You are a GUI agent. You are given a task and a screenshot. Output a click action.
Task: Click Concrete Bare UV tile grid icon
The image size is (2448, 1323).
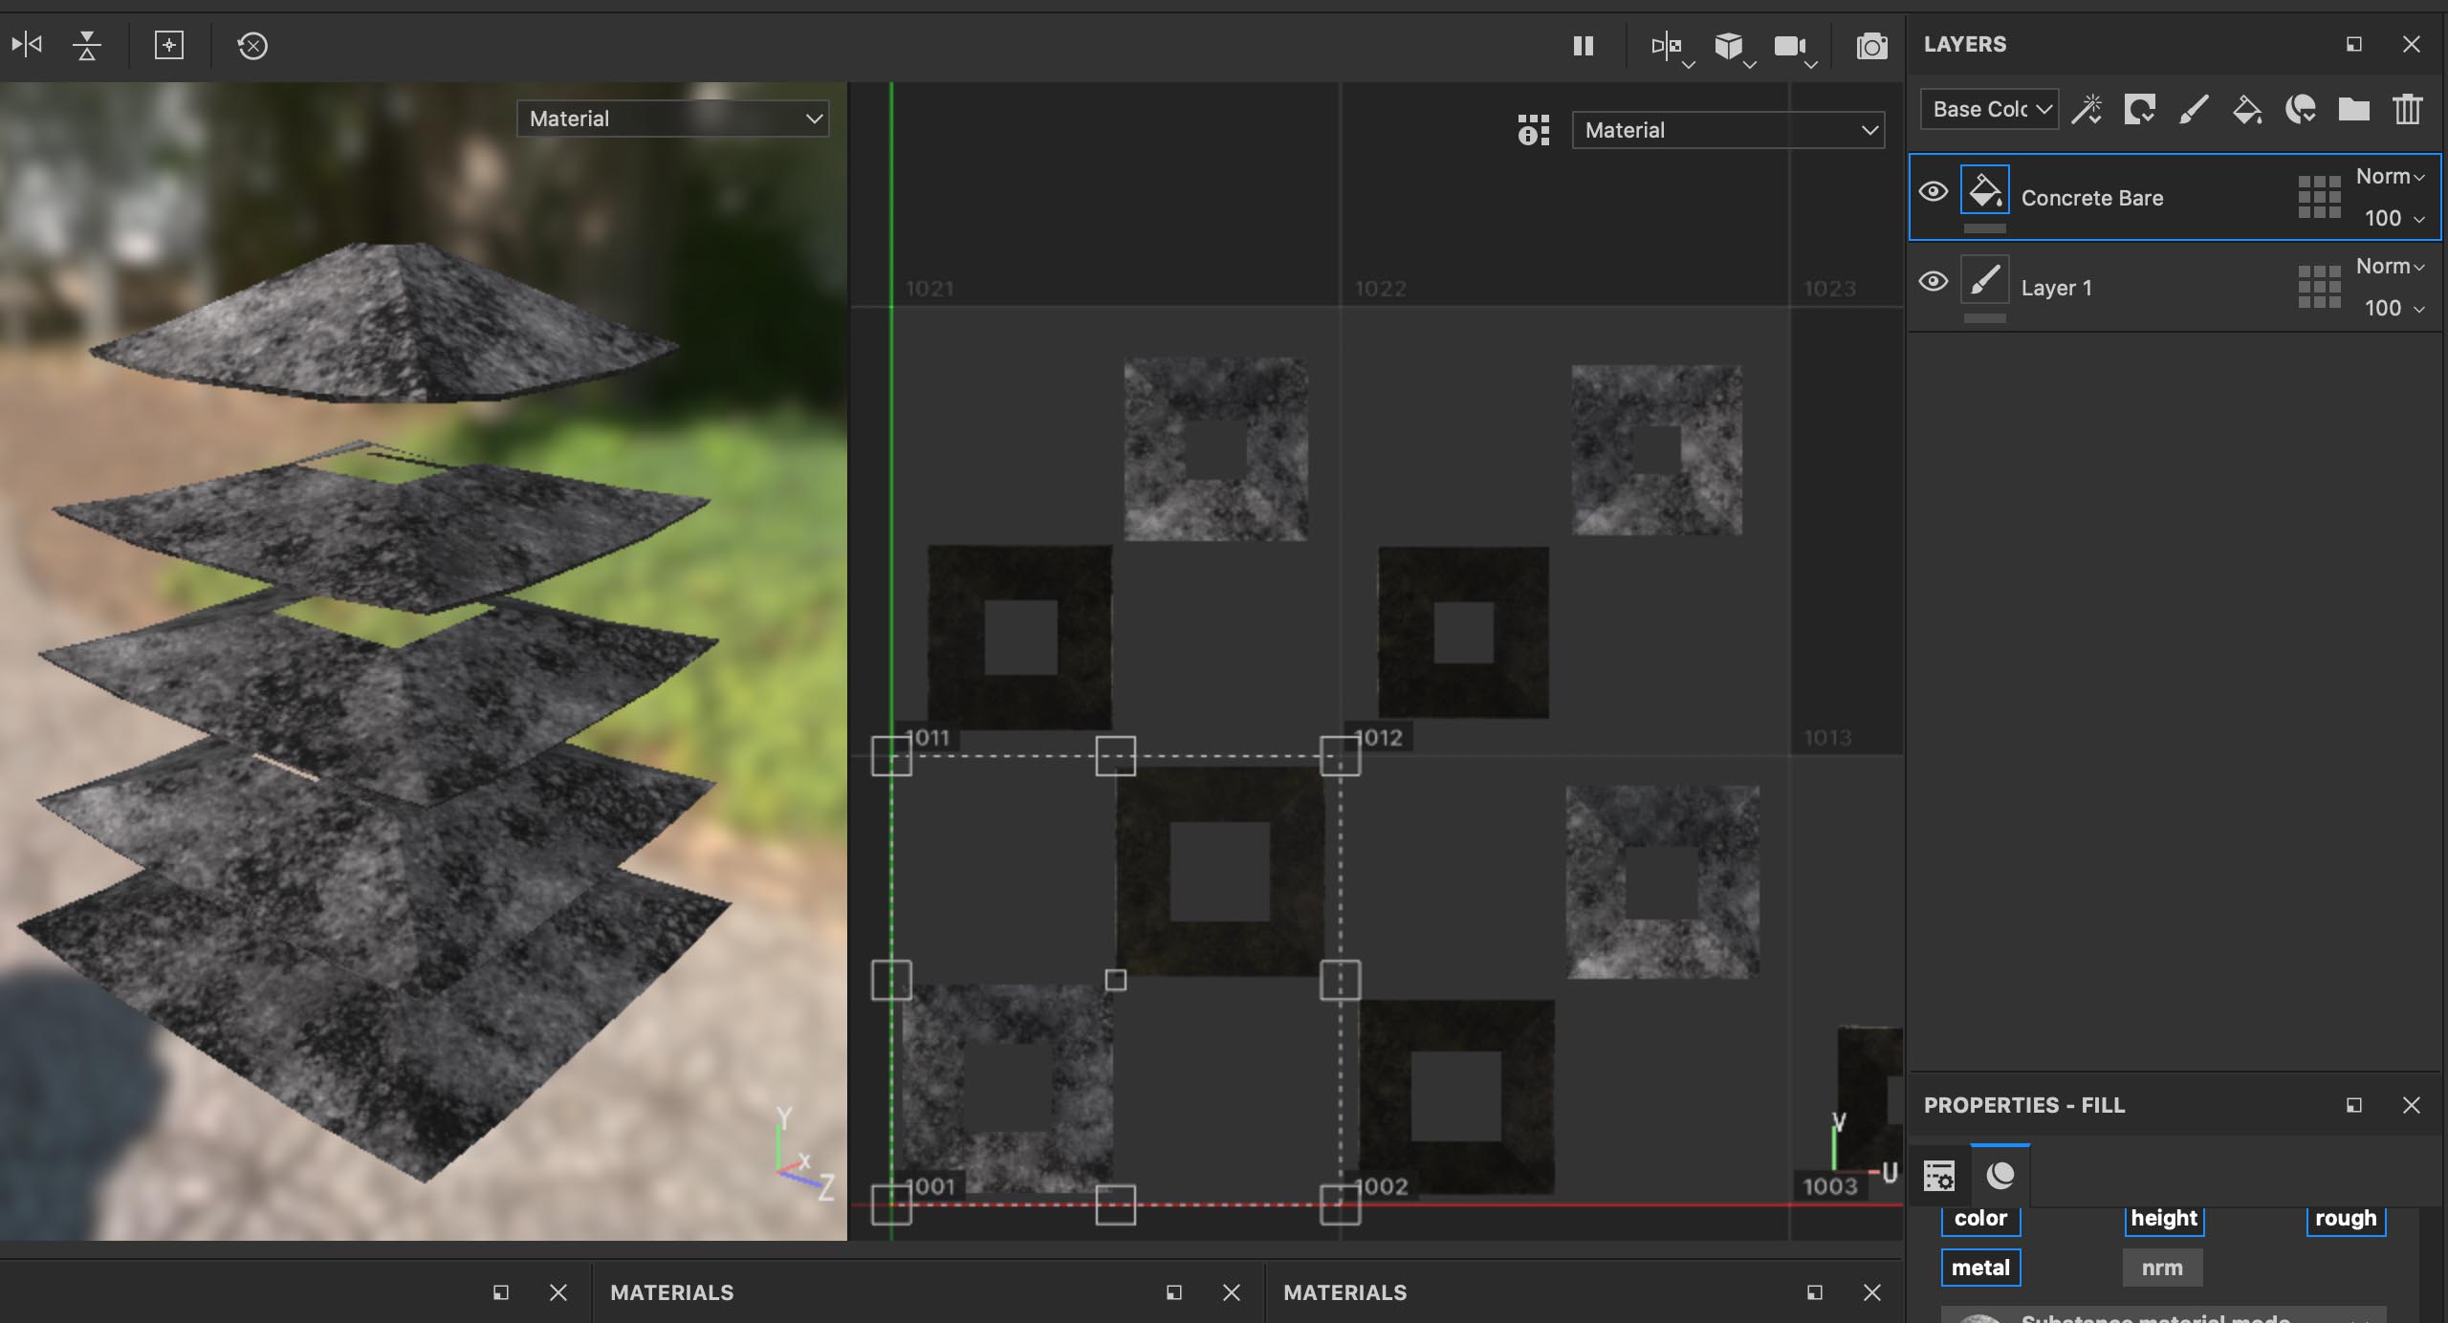2319,197
